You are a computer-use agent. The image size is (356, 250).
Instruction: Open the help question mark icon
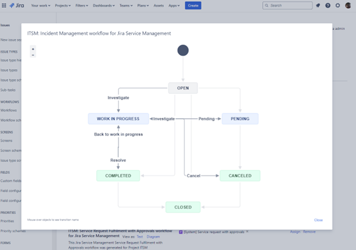(328, 5)
